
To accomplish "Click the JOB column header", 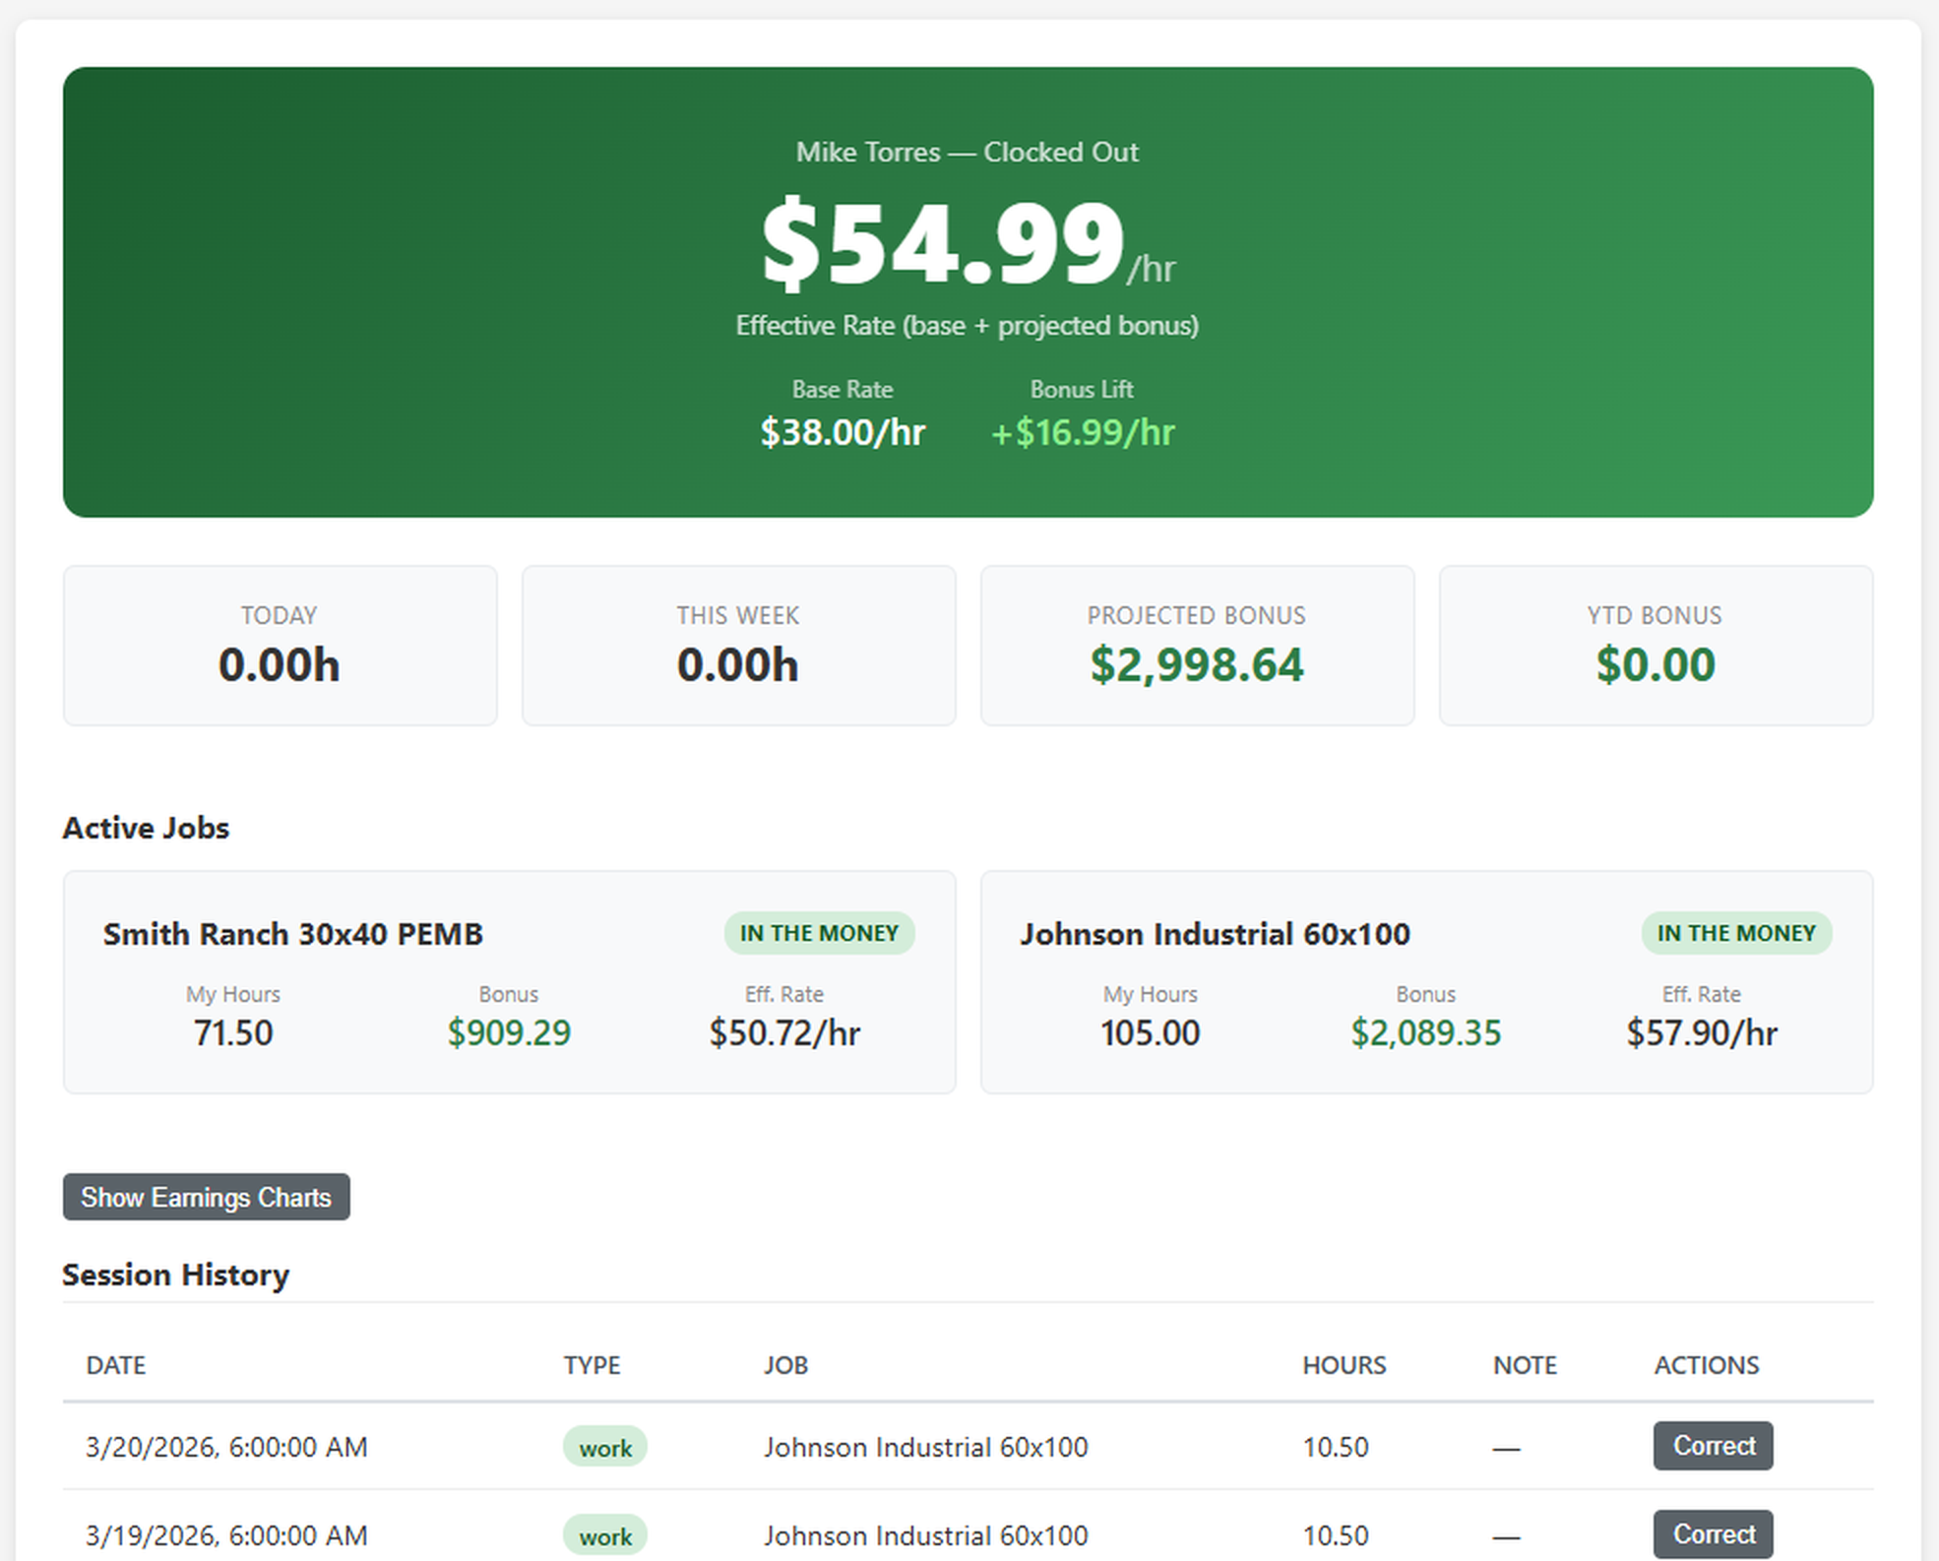I will pos(785,1365).
